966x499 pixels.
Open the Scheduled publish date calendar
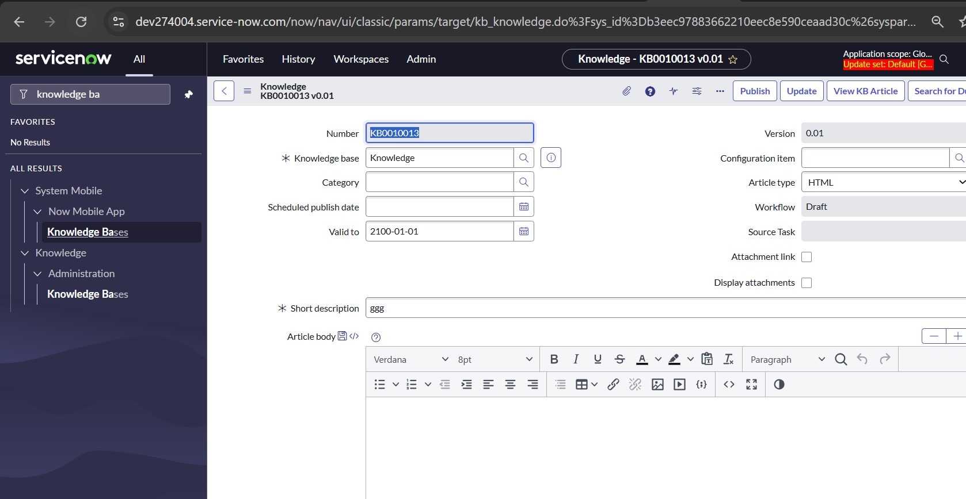pyautogui.click(x=523, y=207)
